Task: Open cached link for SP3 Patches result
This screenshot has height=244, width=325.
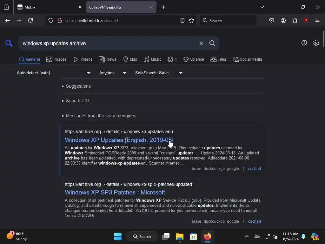Action: click(x=254, y=221)
